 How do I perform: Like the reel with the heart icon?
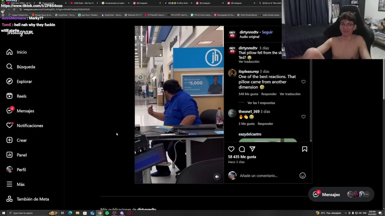pos(231,149)
